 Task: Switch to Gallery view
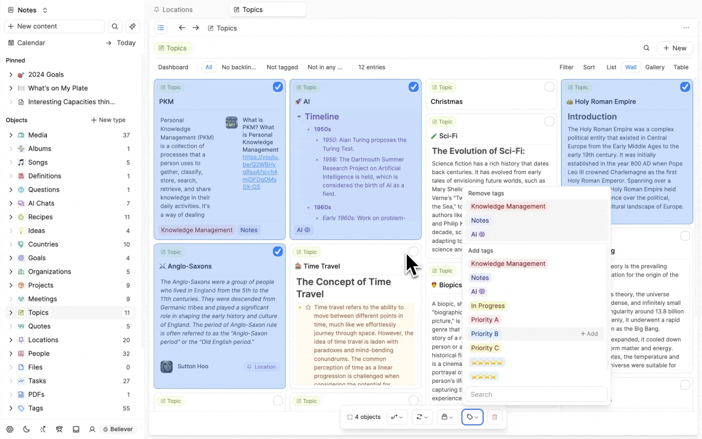tap(655, 67)
